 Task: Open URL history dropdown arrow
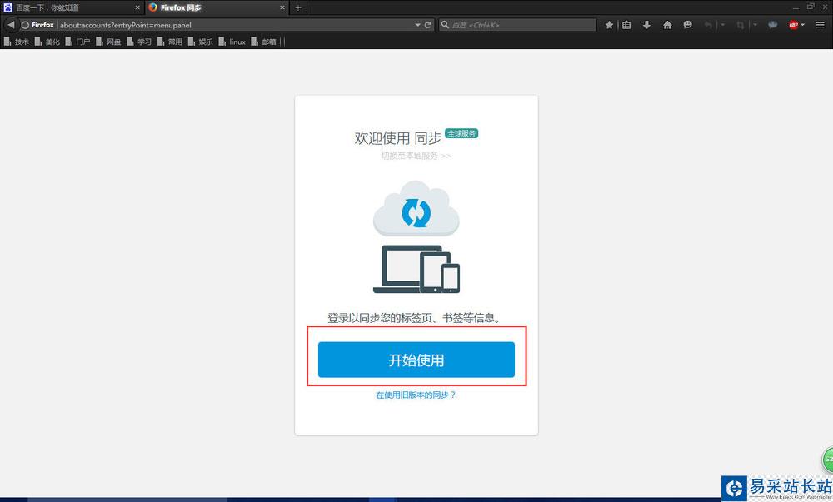pyautogui.click(x=417, y=25)
